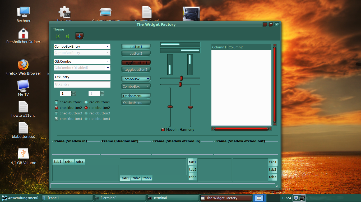Viewport: 361px width, 202px height.
Task: Click the left vertical slider handle
Action: (x=170, y=107)
